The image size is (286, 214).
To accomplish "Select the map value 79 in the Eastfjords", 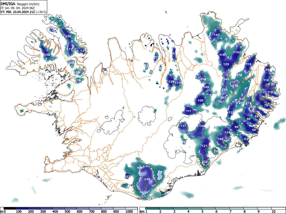I will [x=266, y=106].
